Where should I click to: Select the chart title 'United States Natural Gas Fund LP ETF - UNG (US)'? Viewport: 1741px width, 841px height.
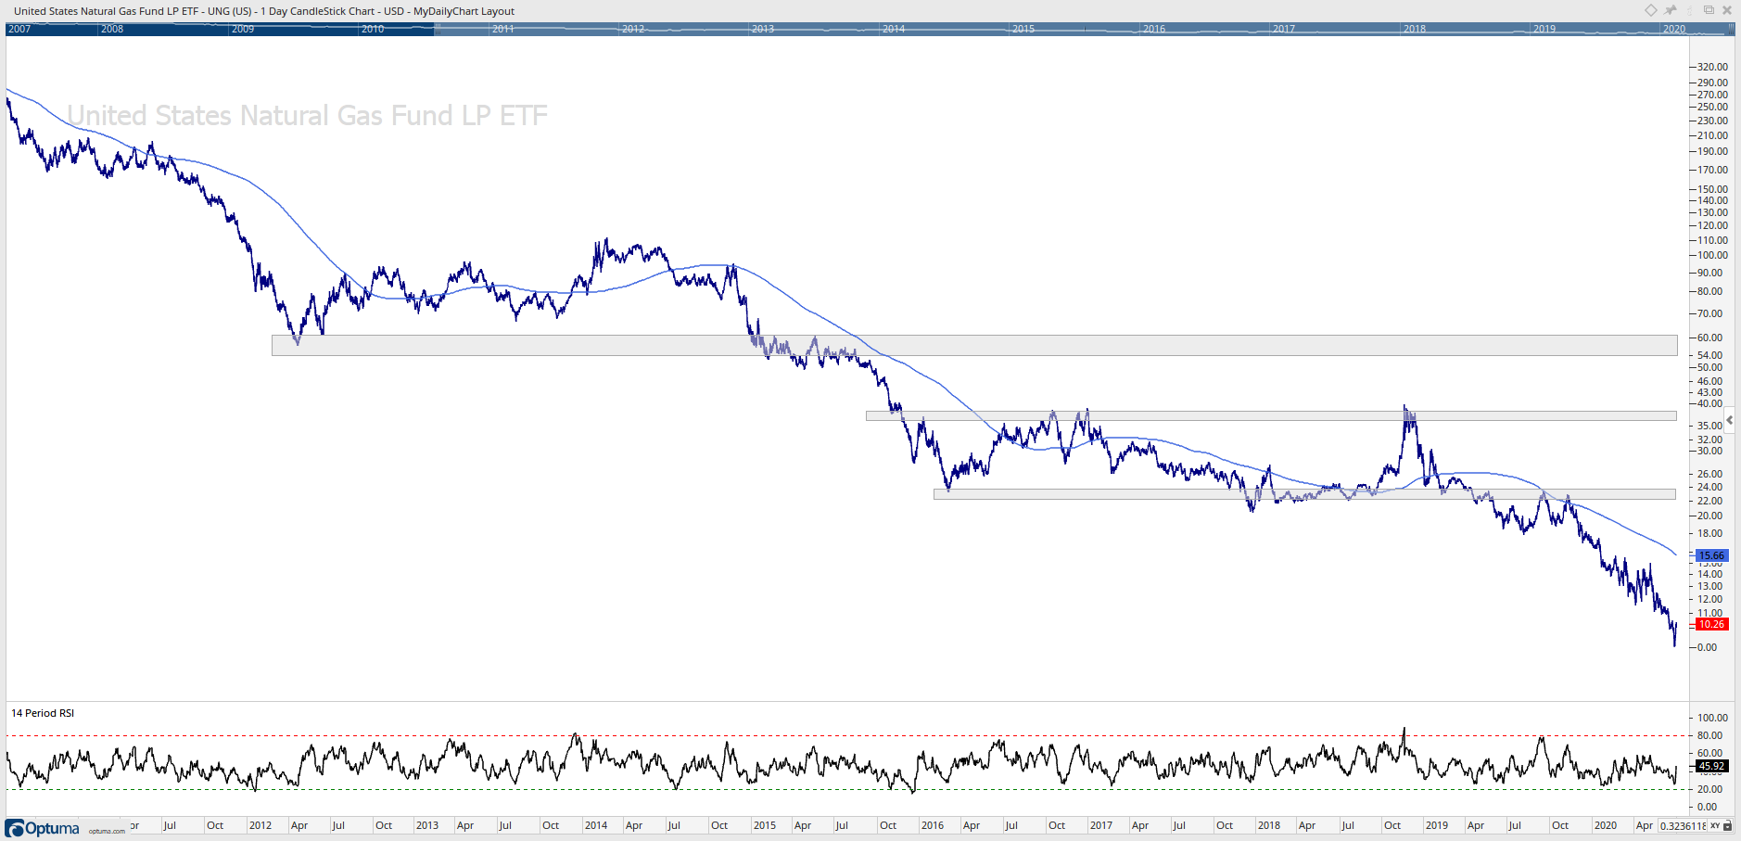[133, 11]
